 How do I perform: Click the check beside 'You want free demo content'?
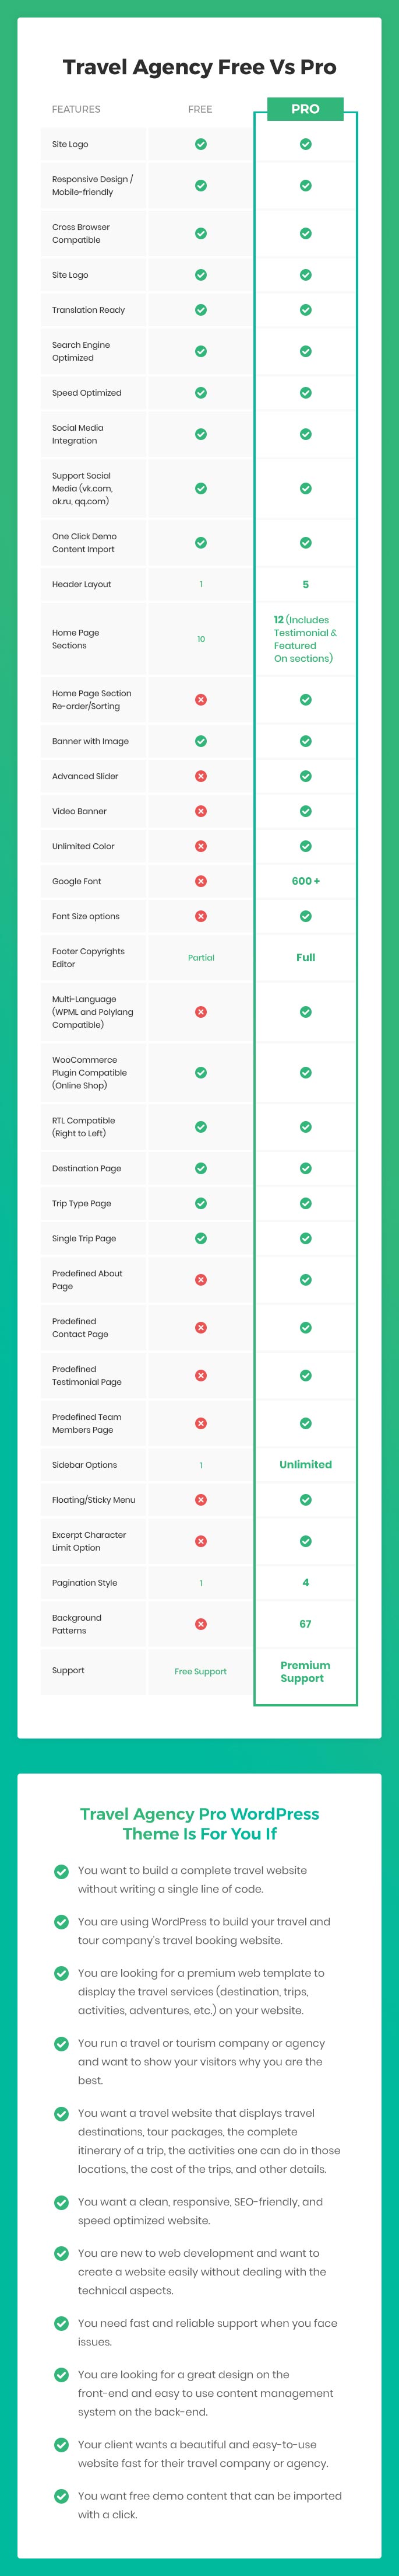(61, 2496)
